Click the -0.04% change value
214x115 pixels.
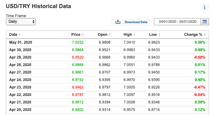[199, 95]
